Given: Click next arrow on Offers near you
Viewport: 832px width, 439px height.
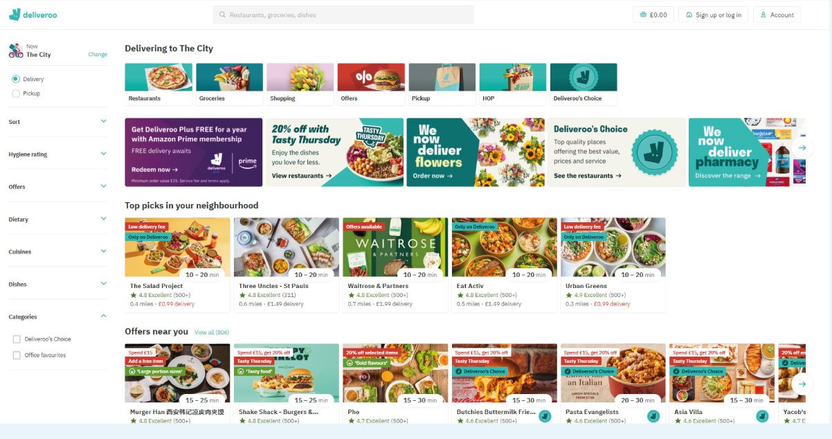Looking at the screenshot, I should pyautogui.click(x=802, y=384).
